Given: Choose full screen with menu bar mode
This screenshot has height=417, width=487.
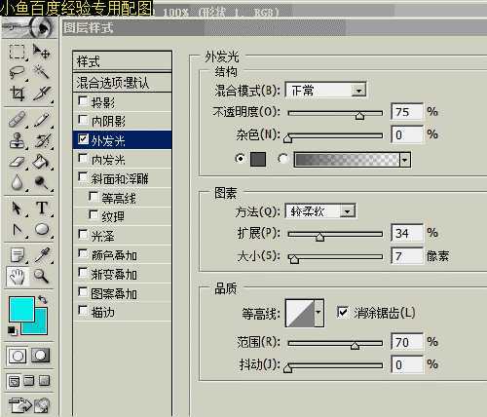Looking at the screenshot, I should tap(29, 381).
